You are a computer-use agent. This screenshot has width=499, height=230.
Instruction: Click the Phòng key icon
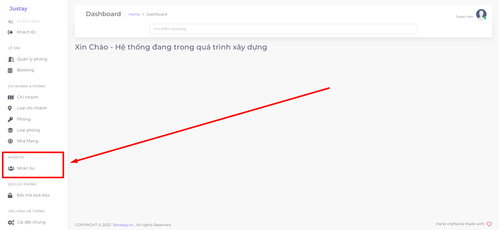[x=10, y=119]
